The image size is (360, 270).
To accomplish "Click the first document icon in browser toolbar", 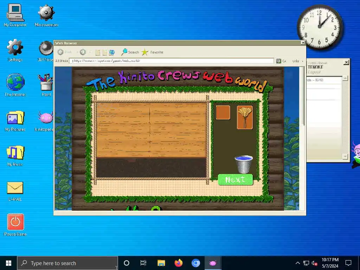I will point(98,52).
